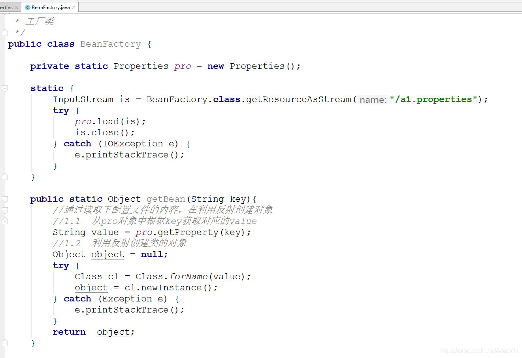Click 'object' in the return statement
This screenshot has height=358, width=522.
(x=113, y=332)
